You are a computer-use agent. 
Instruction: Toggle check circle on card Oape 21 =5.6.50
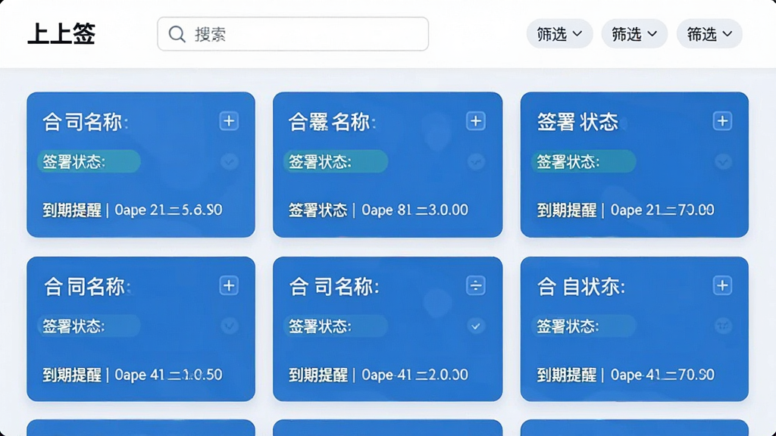tap(229, 161)
